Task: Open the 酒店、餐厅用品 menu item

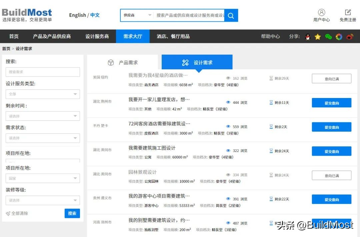Action: point(173,37)
